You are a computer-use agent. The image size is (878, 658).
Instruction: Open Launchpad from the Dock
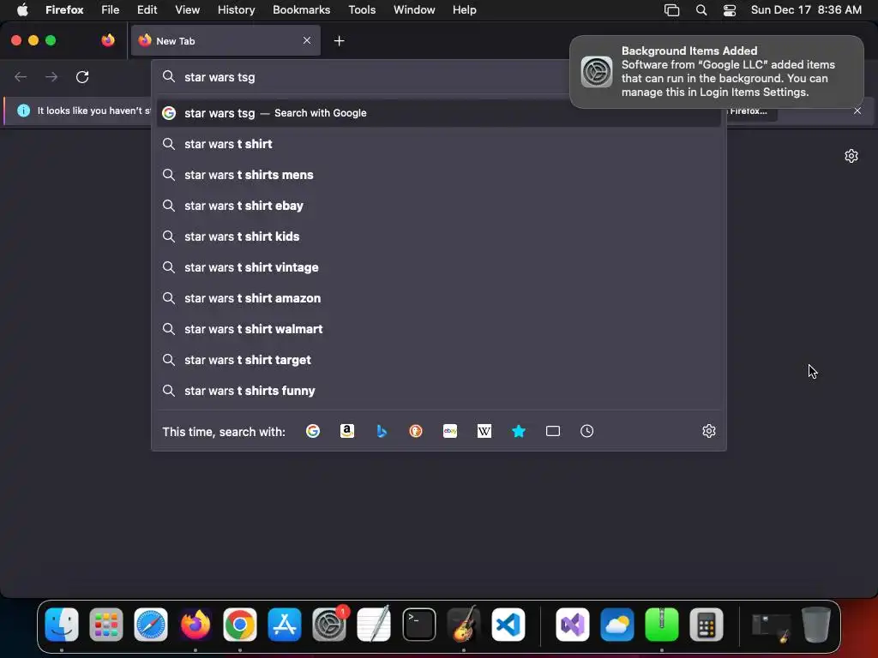[105, 625]
